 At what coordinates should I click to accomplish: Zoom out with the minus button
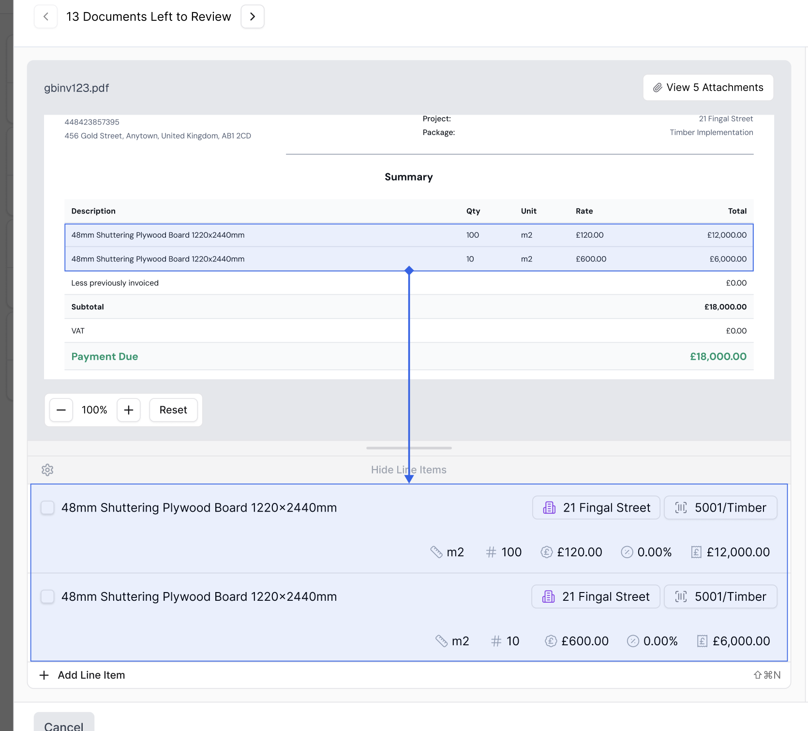point(61,410)
